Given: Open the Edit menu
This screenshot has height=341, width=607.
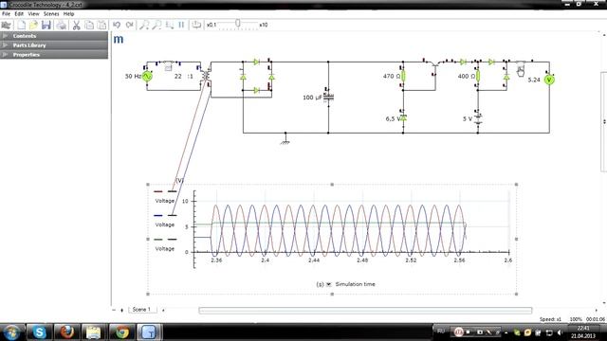Looking at the screenshot, I should (19, 14).
